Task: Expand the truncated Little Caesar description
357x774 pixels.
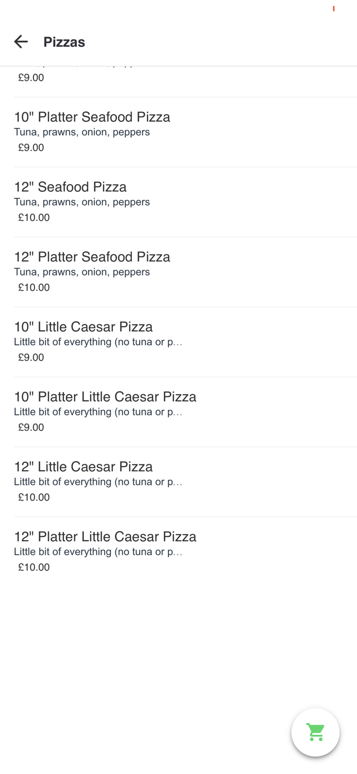Action: [99, 342]
